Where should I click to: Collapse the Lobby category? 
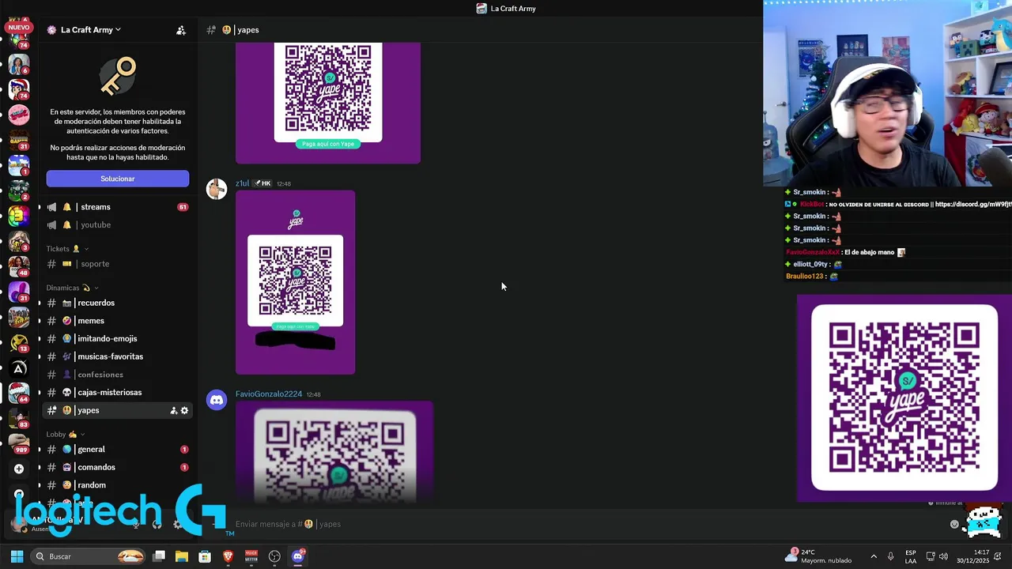click(65, 434)
